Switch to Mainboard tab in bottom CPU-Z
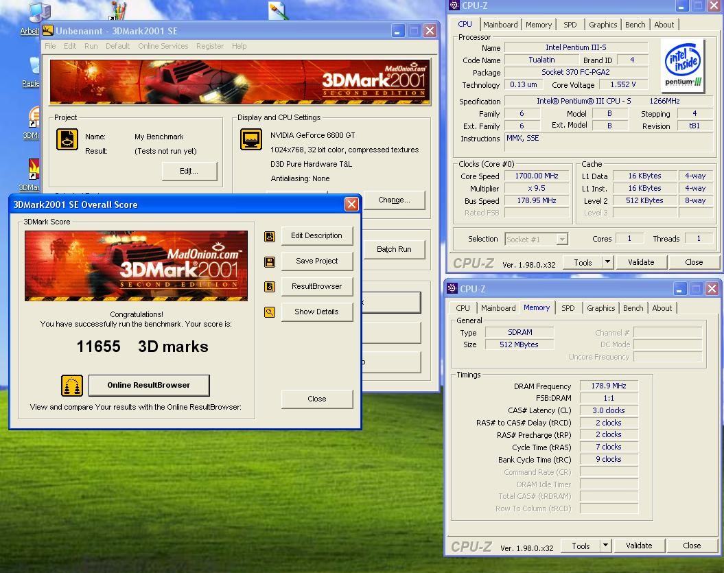Screen dimensions: 724x573 [x=498, y=308]
